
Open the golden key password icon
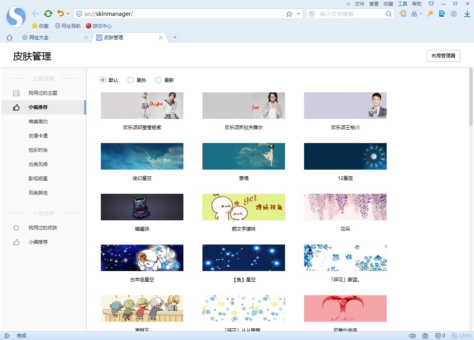point(430,14)
